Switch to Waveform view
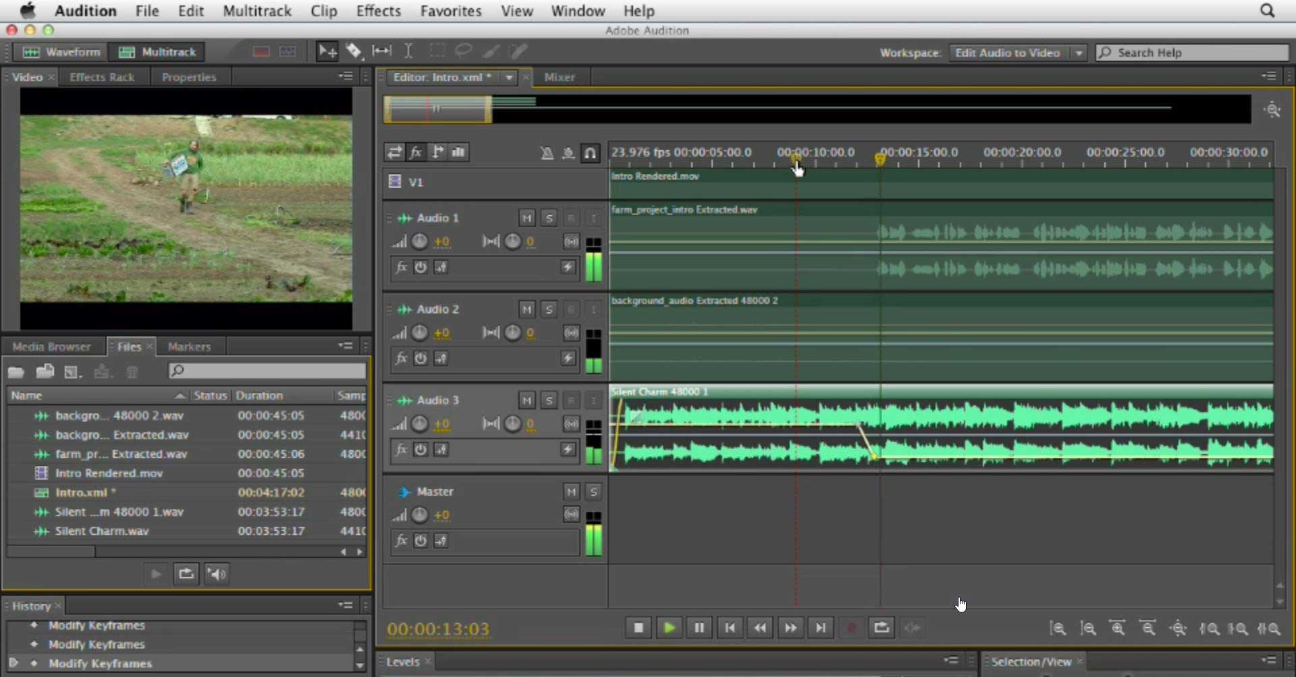The width and height of the screenshot is (1296, 677). click(x=61, y=52)
